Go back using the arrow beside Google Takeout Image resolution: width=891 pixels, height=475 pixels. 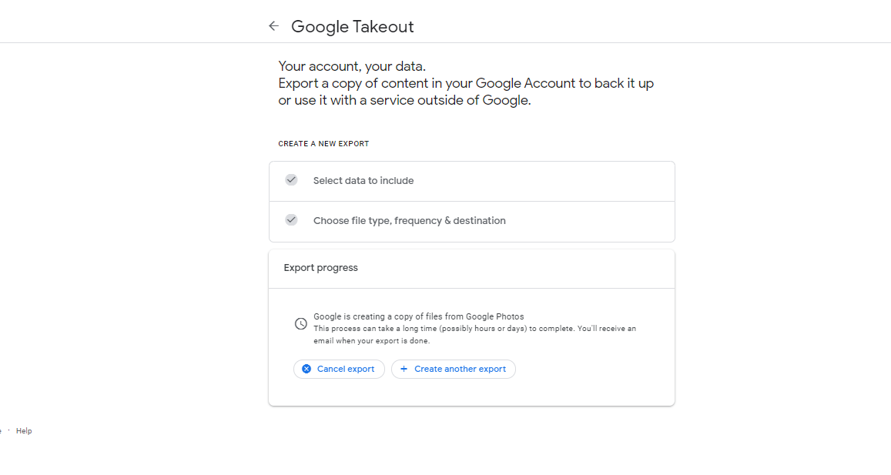click(273, 26)
